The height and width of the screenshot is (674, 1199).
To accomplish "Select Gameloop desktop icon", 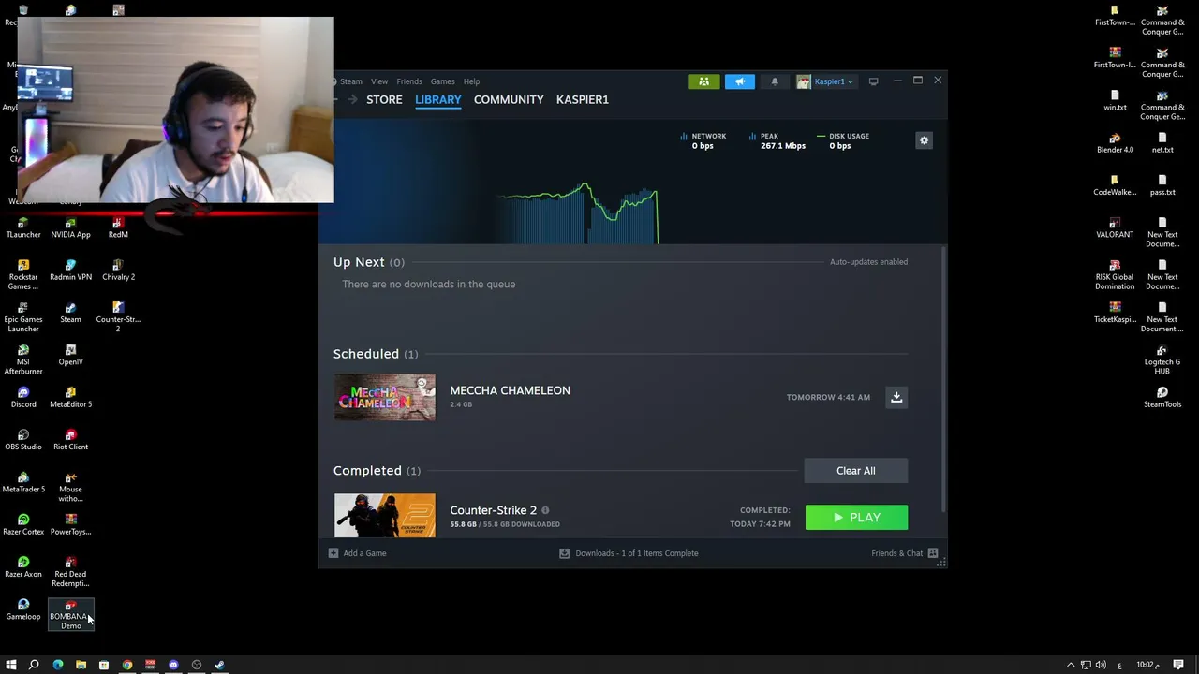I will (x=23, y=609).
